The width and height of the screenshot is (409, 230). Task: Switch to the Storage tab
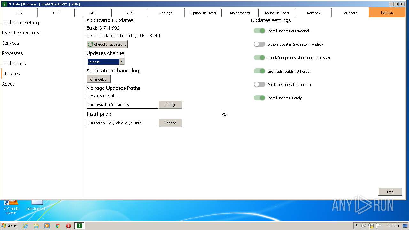[166, 13]
